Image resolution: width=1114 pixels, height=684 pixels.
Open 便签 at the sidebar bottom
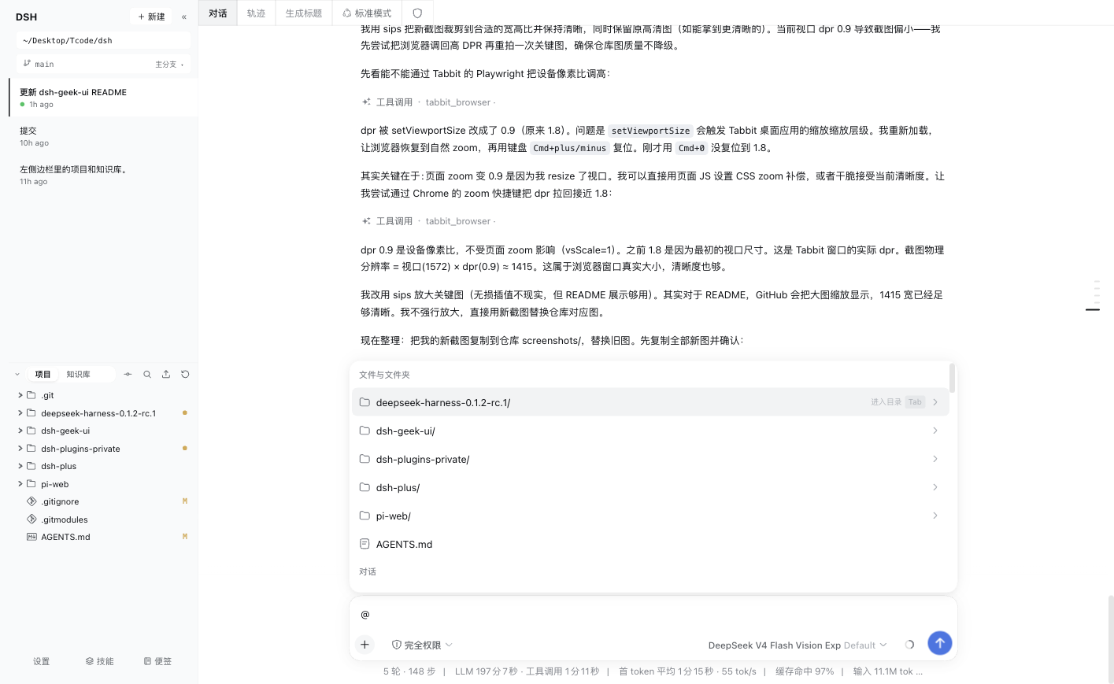click(157, 662)
